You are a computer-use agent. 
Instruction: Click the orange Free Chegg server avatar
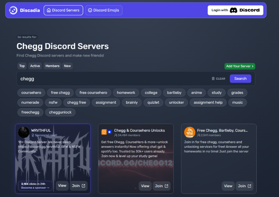(189, 132)
